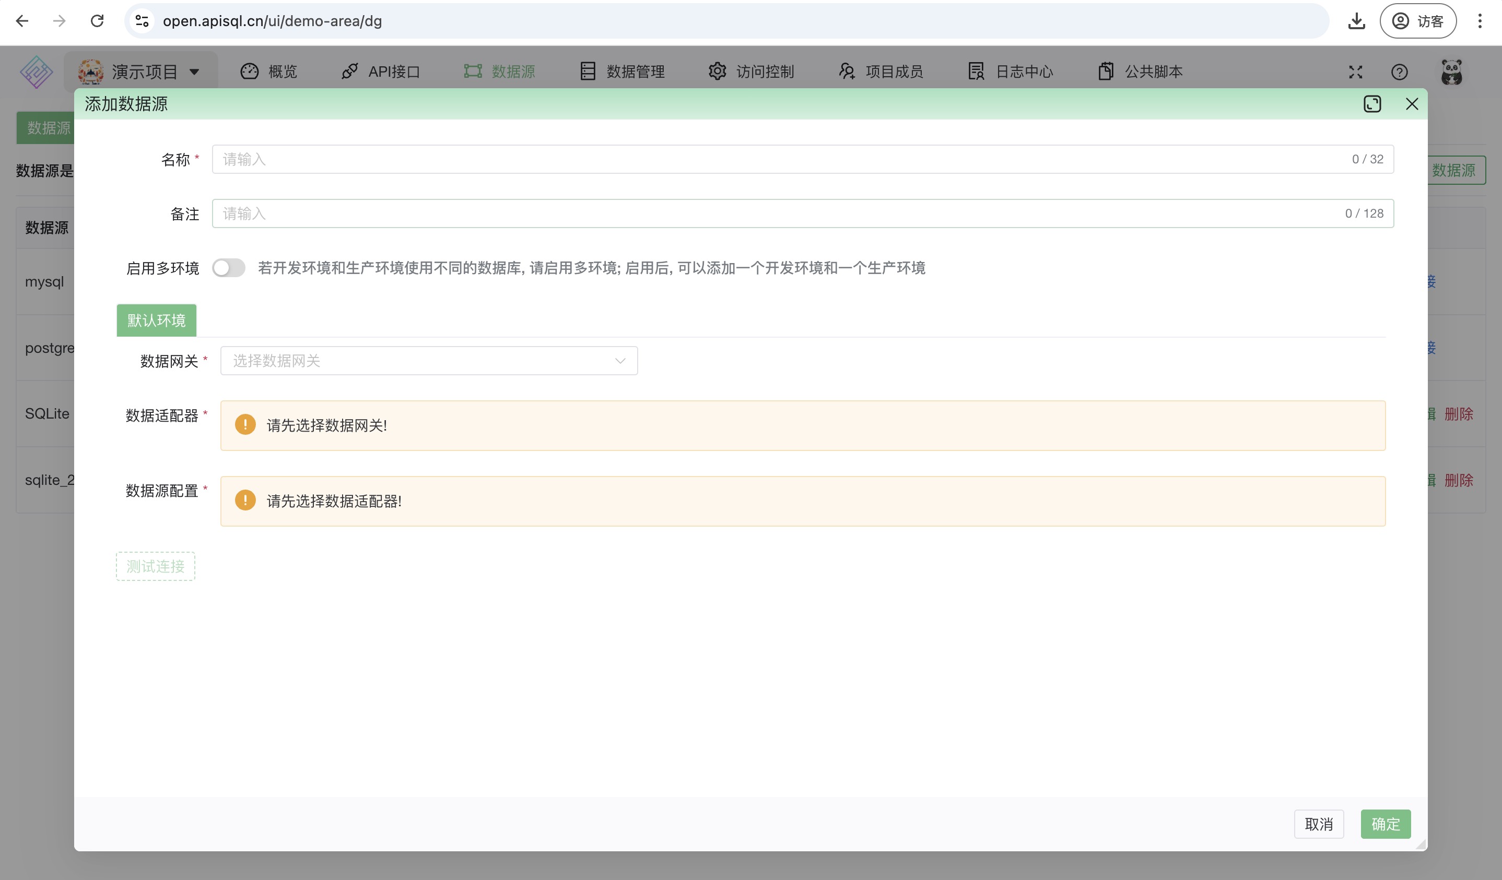Click the 取消 cancel button
The height and width of the screenshot is (880, 1502).
click(x=1318, y=824)
